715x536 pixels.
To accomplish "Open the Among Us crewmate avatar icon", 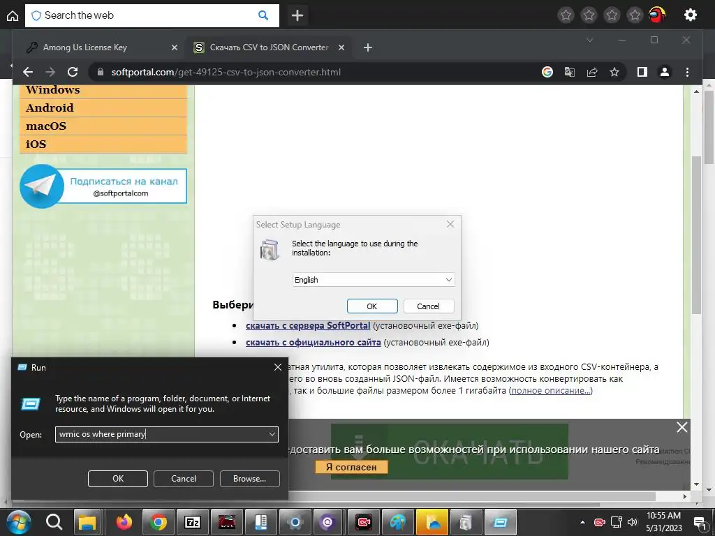I will 657,15.
